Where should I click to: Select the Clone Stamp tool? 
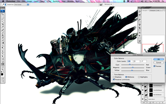tap(2, 35)
